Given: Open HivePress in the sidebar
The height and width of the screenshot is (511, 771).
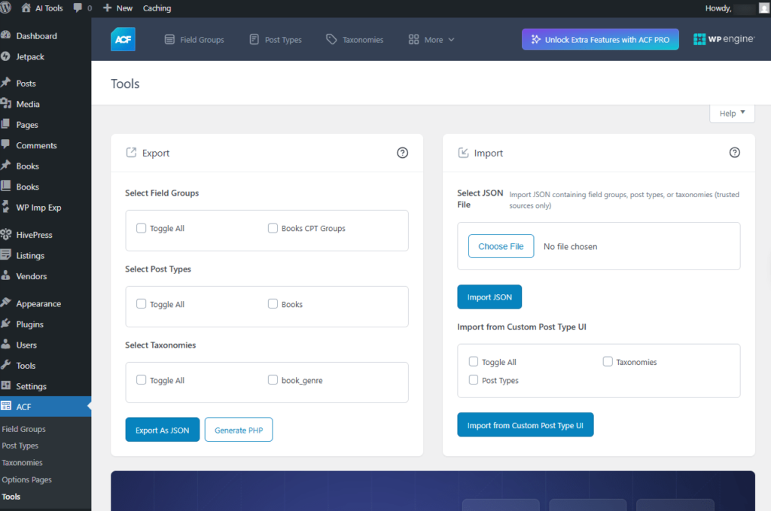Looking at the screenshot, I should pos(35,235).
